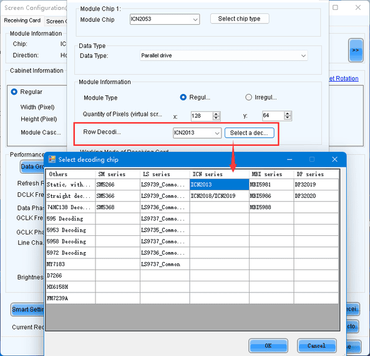Viewport: 370px width, 356px height.
Task: Select the ICN2018/ICN2019 chip cell
Action: (219, 196)
